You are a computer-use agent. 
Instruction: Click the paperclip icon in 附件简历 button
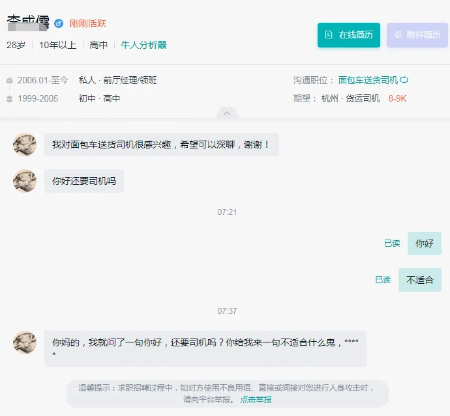click(398, 35)
